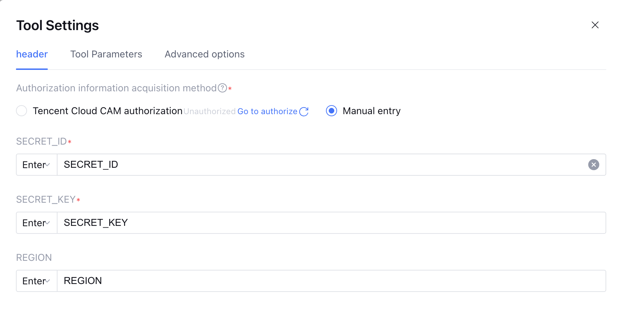
Task: Open the REGION Enter type dropdown
Action: pos(36,281)
